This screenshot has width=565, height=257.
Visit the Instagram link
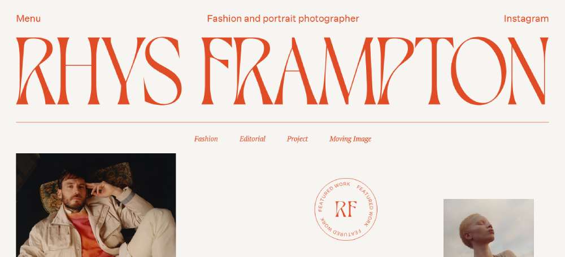click(x=526, y=19)
